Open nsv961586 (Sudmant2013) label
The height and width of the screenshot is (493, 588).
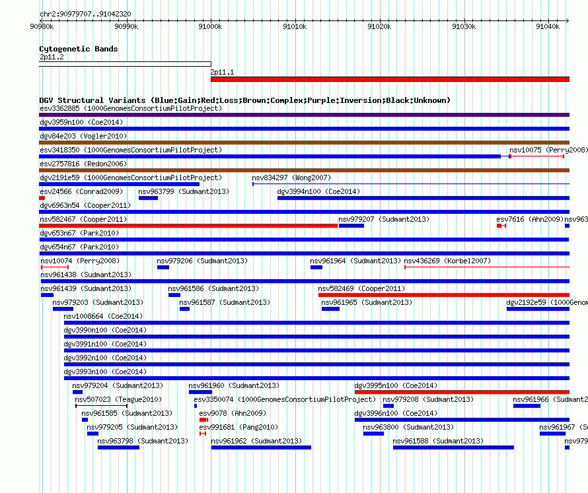point(214,288)
